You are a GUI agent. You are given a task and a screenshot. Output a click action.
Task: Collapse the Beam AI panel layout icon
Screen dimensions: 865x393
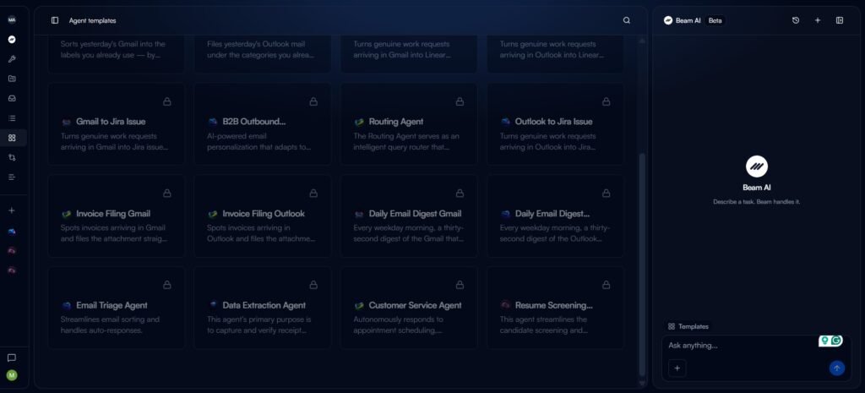coord(840,20)
